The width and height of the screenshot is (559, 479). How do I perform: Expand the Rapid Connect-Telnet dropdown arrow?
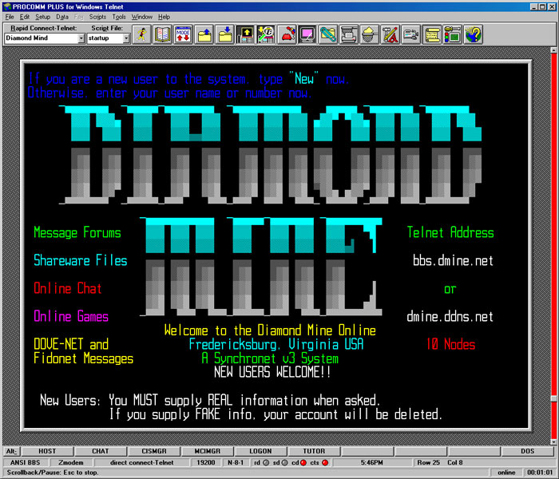tap(81, 38)
